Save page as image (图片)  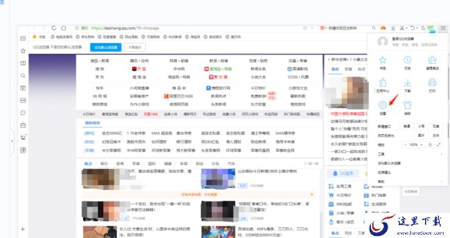click(x=421, y=136)
